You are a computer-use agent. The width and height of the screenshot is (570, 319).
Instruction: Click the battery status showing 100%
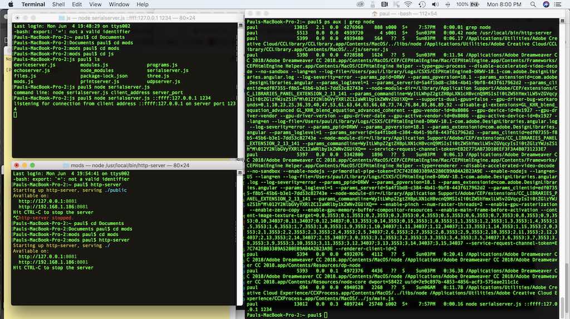point(468,4)
